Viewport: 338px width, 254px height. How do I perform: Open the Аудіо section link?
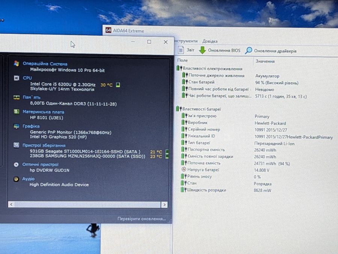(28, 179)
